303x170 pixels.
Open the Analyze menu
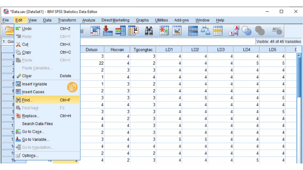tap(89, 20)
